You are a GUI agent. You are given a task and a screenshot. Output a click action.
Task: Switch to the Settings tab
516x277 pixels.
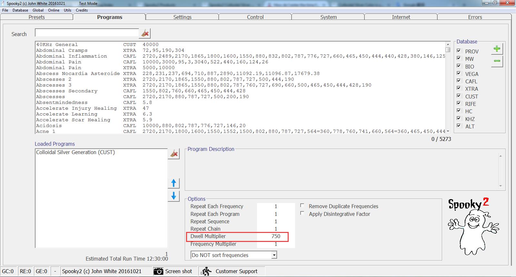(x=182, y=17)
